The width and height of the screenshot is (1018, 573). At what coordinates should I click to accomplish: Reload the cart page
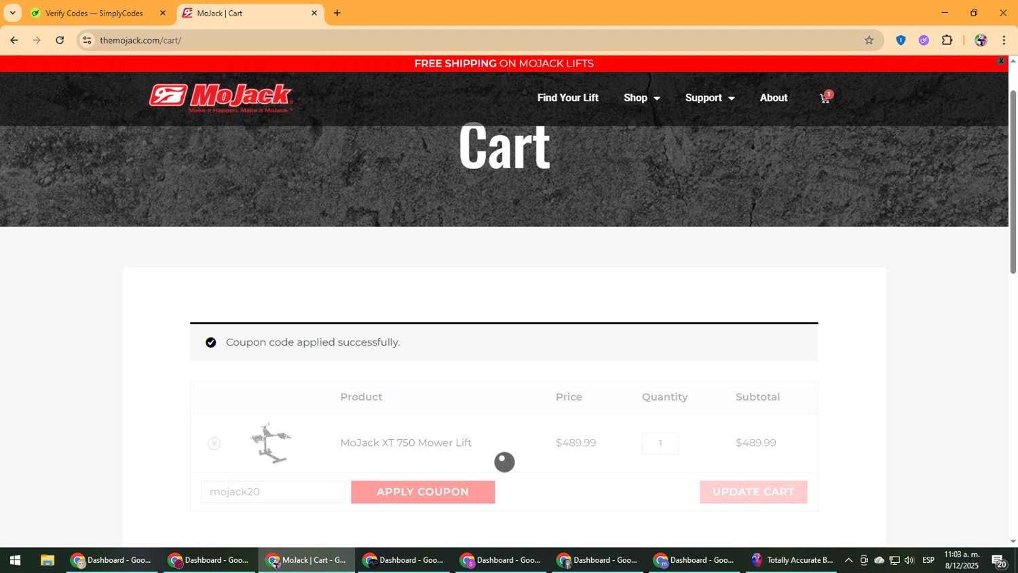pyautogui.click(x=60, y=40)
